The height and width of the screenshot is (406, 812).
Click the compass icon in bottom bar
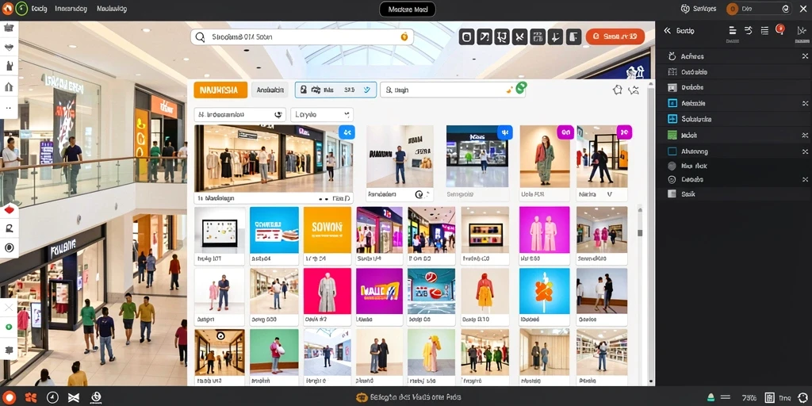(52, 398)
